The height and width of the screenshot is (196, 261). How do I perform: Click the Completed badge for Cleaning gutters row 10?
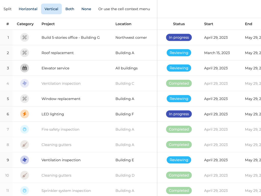point(179,175)
